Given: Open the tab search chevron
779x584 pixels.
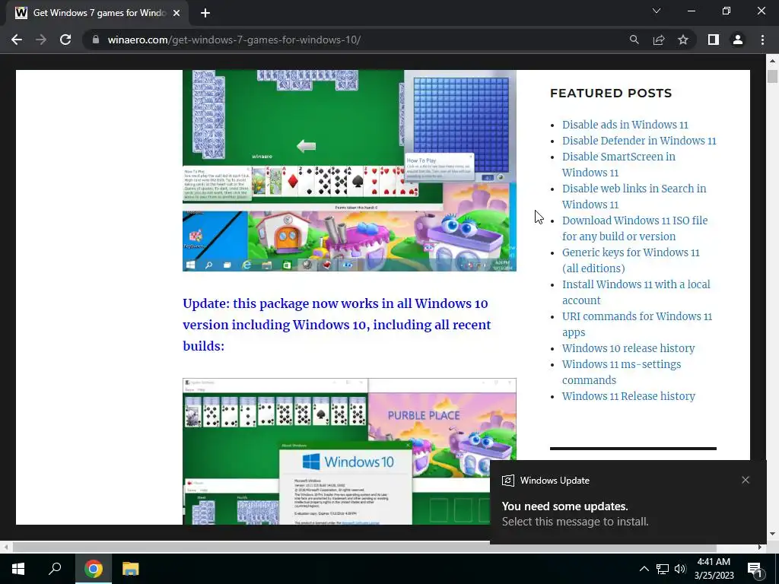Looking at the screenshot, I should (657, 11).
